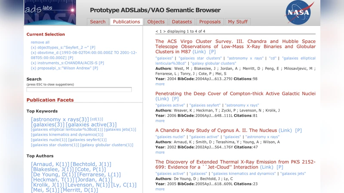Go to the Proposals tab
This screenshot has height=193, width=344.
(210, 22)
